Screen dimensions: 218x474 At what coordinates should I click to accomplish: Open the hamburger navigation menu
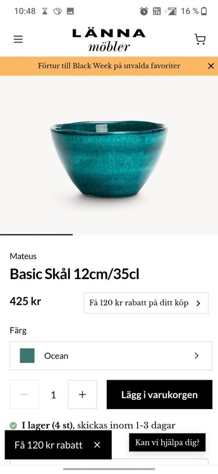pos(18,39)
